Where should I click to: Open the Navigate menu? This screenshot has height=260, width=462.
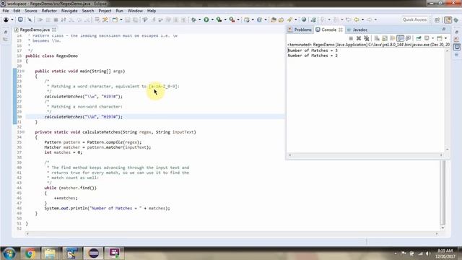pos(69,11)
